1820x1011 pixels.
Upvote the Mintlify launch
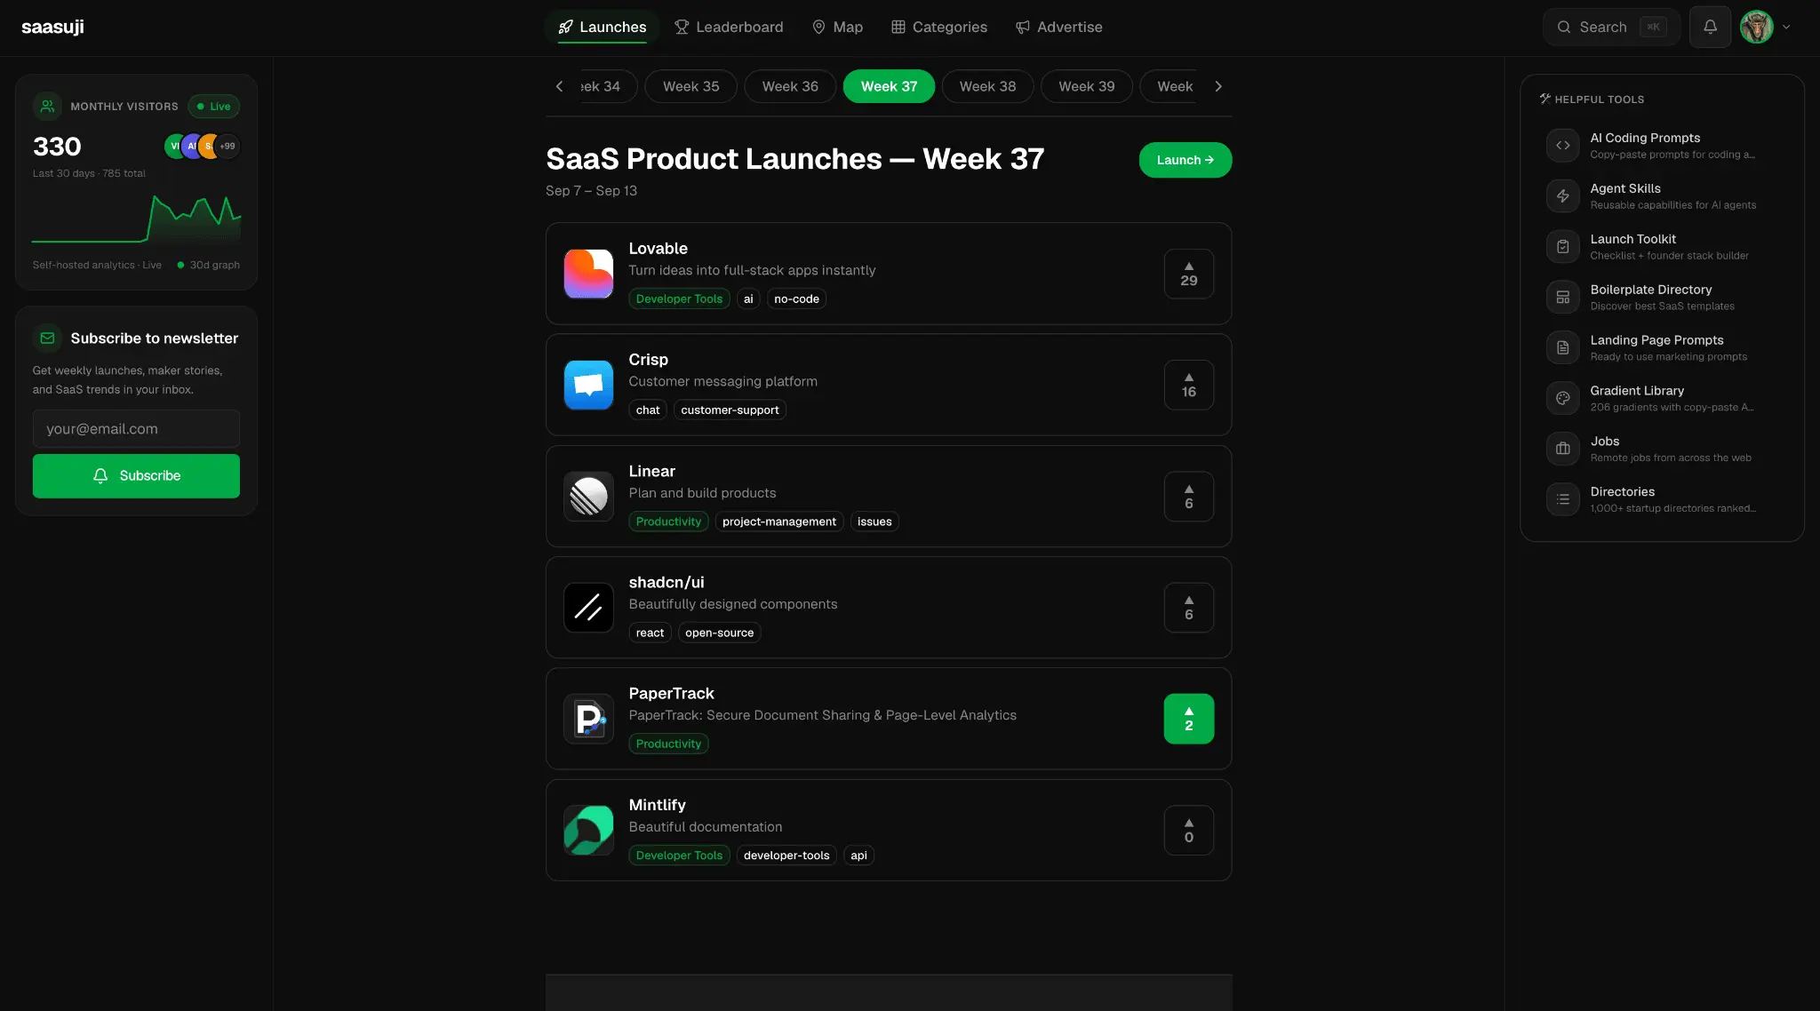click(1188, 830)
